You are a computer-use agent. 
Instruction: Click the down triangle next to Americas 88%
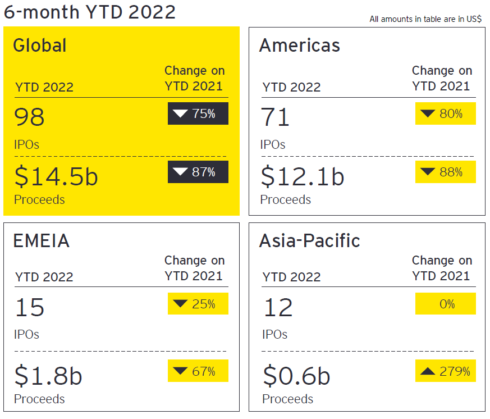tap(428, 172)
